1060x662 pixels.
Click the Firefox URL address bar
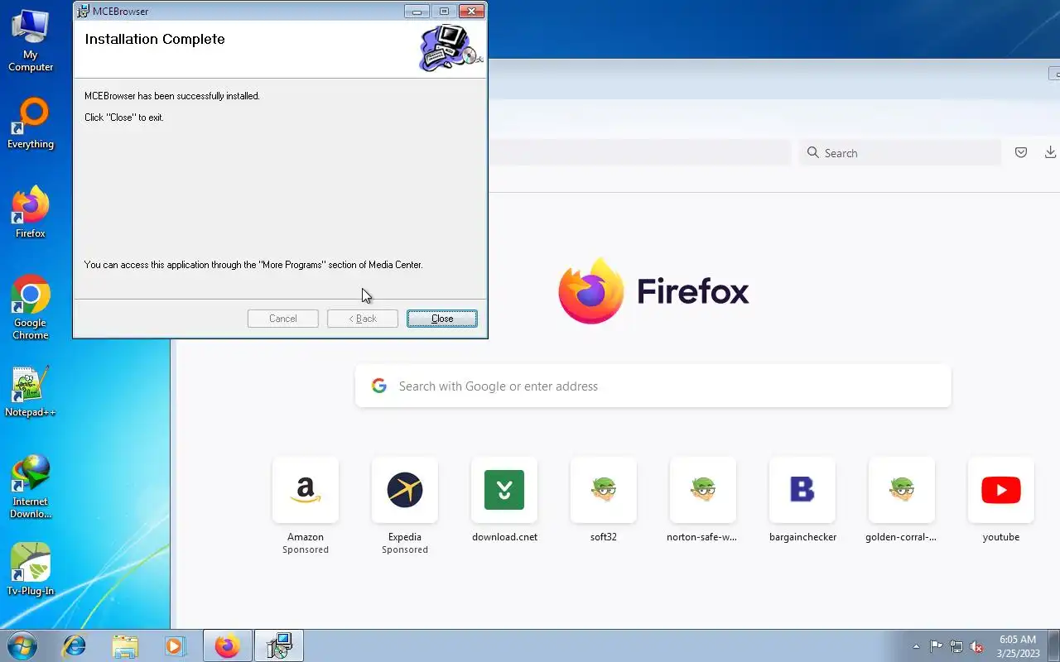[x=639, y=153]
